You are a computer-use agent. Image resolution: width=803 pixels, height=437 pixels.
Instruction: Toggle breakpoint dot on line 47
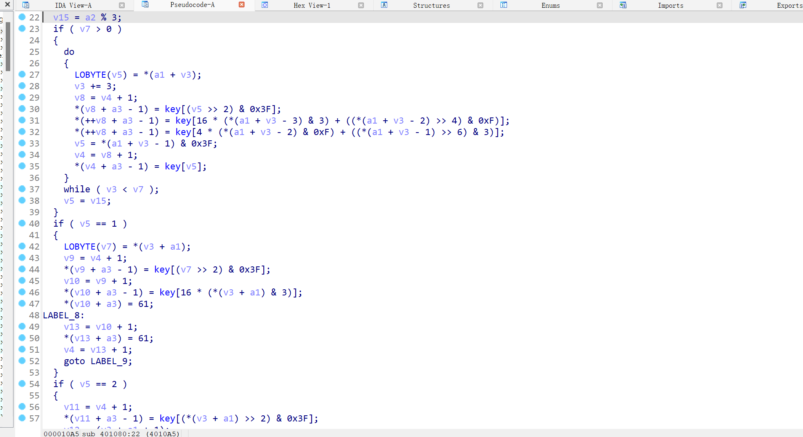pos(22,303)
